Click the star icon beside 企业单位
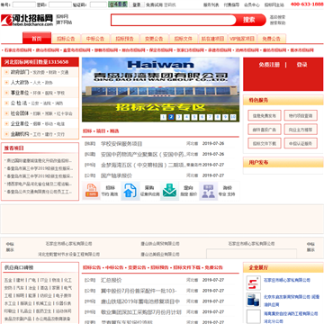324x324 pixels. pos(6,124)
